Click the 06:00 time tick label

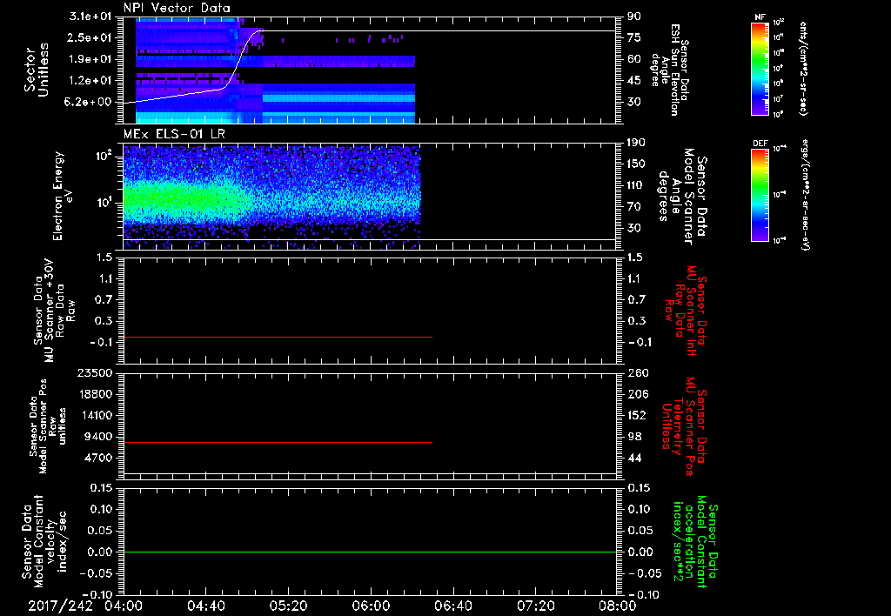(x=371, y=606)
